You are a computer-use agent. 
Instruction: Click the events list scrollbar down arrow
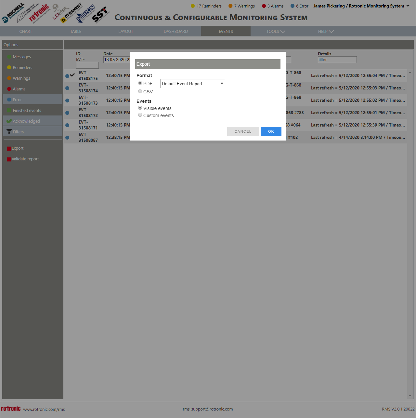point(410,396)
